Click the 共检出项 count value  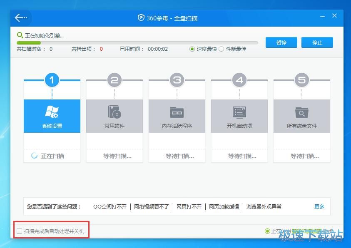tap(101, 49)
